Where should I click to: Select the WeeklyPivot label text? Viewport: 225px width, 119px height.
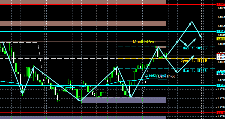coord(155,75)
